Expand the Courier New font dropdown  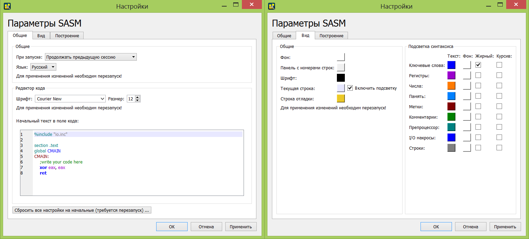tap(70, 99)
